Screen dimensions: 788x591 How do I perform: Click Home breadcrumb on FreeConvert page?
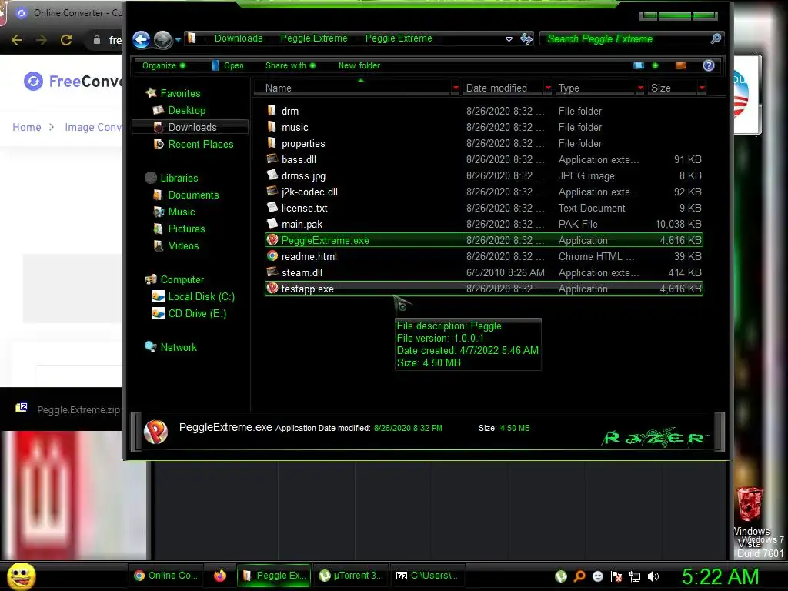tap(27, 127)
